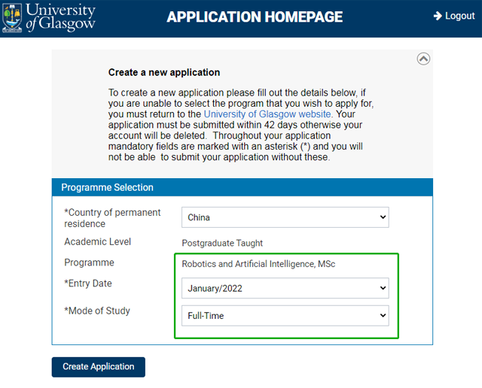Image resolution: width=482 pixels, height=388 pixels.
Task: Click the University of Glasgow crest logo
Action: point(12,17)
